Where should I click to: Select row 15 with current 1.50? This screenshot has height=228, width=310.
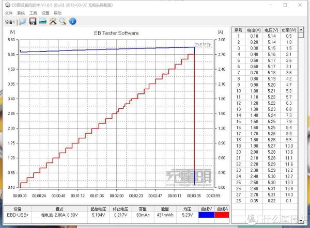[x=265, y=121]
